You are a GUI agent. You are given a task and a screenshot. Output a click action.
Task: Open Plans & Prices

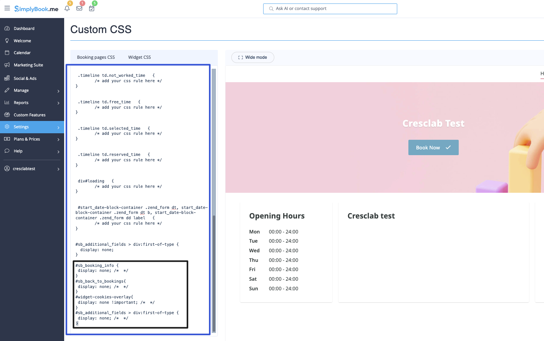tap(27, 139)
